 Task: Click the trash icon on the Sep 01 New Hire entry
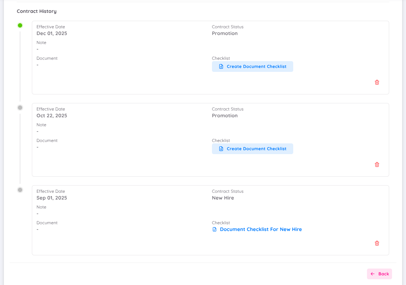click(x=377, y=243)
